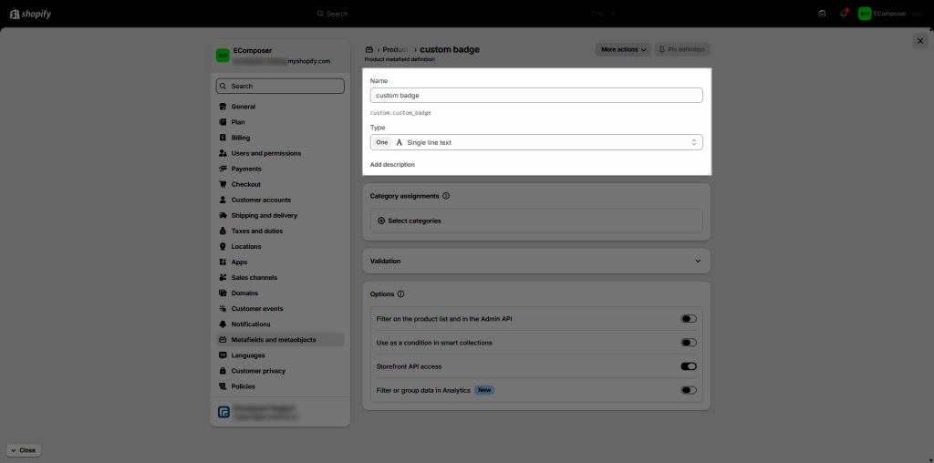Open the Type dropdown Single line text
Screen dimensions: 934x463
point(536,142)
